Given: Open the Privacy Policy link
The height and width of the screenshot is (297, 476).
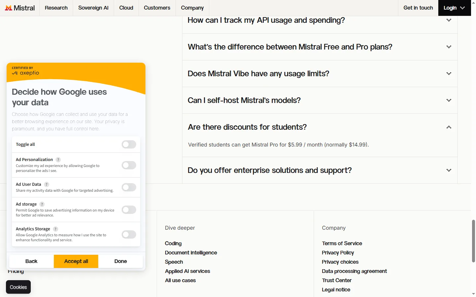Looking at the screenshot, I should pyautogui.click(x=338, y=253).
